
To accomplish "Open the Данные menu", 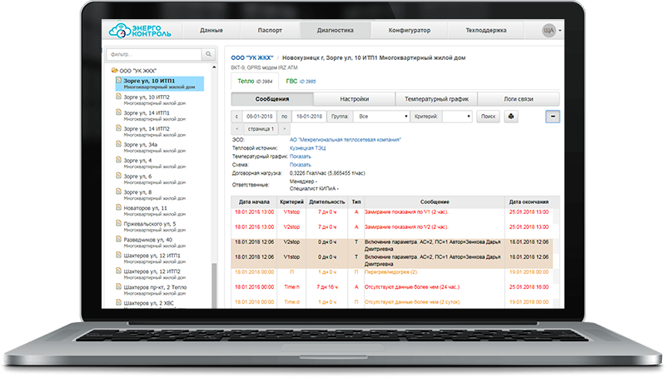I will pos(211,31).
